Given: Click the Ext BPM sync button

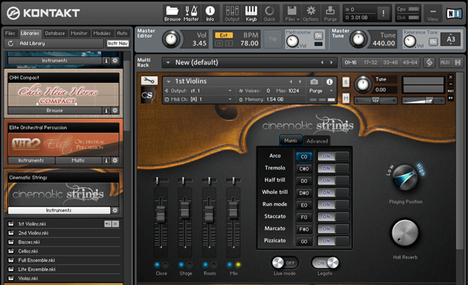Looking at the screenshot, I should click(x=224, y=35).
